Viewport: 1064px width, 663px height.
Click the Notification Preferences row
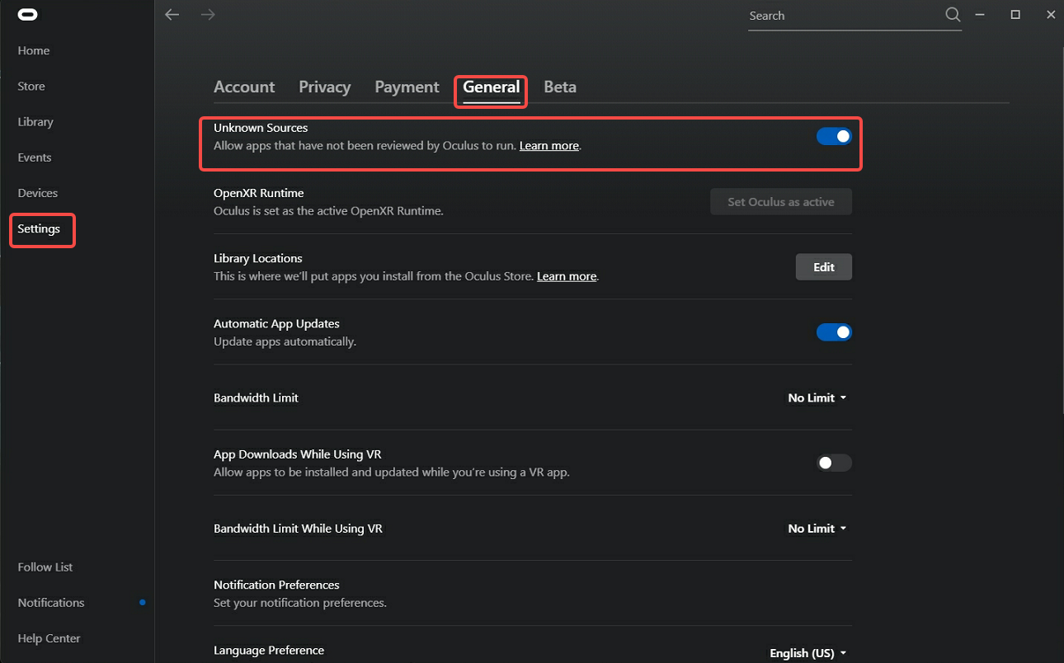click(533, 594)
